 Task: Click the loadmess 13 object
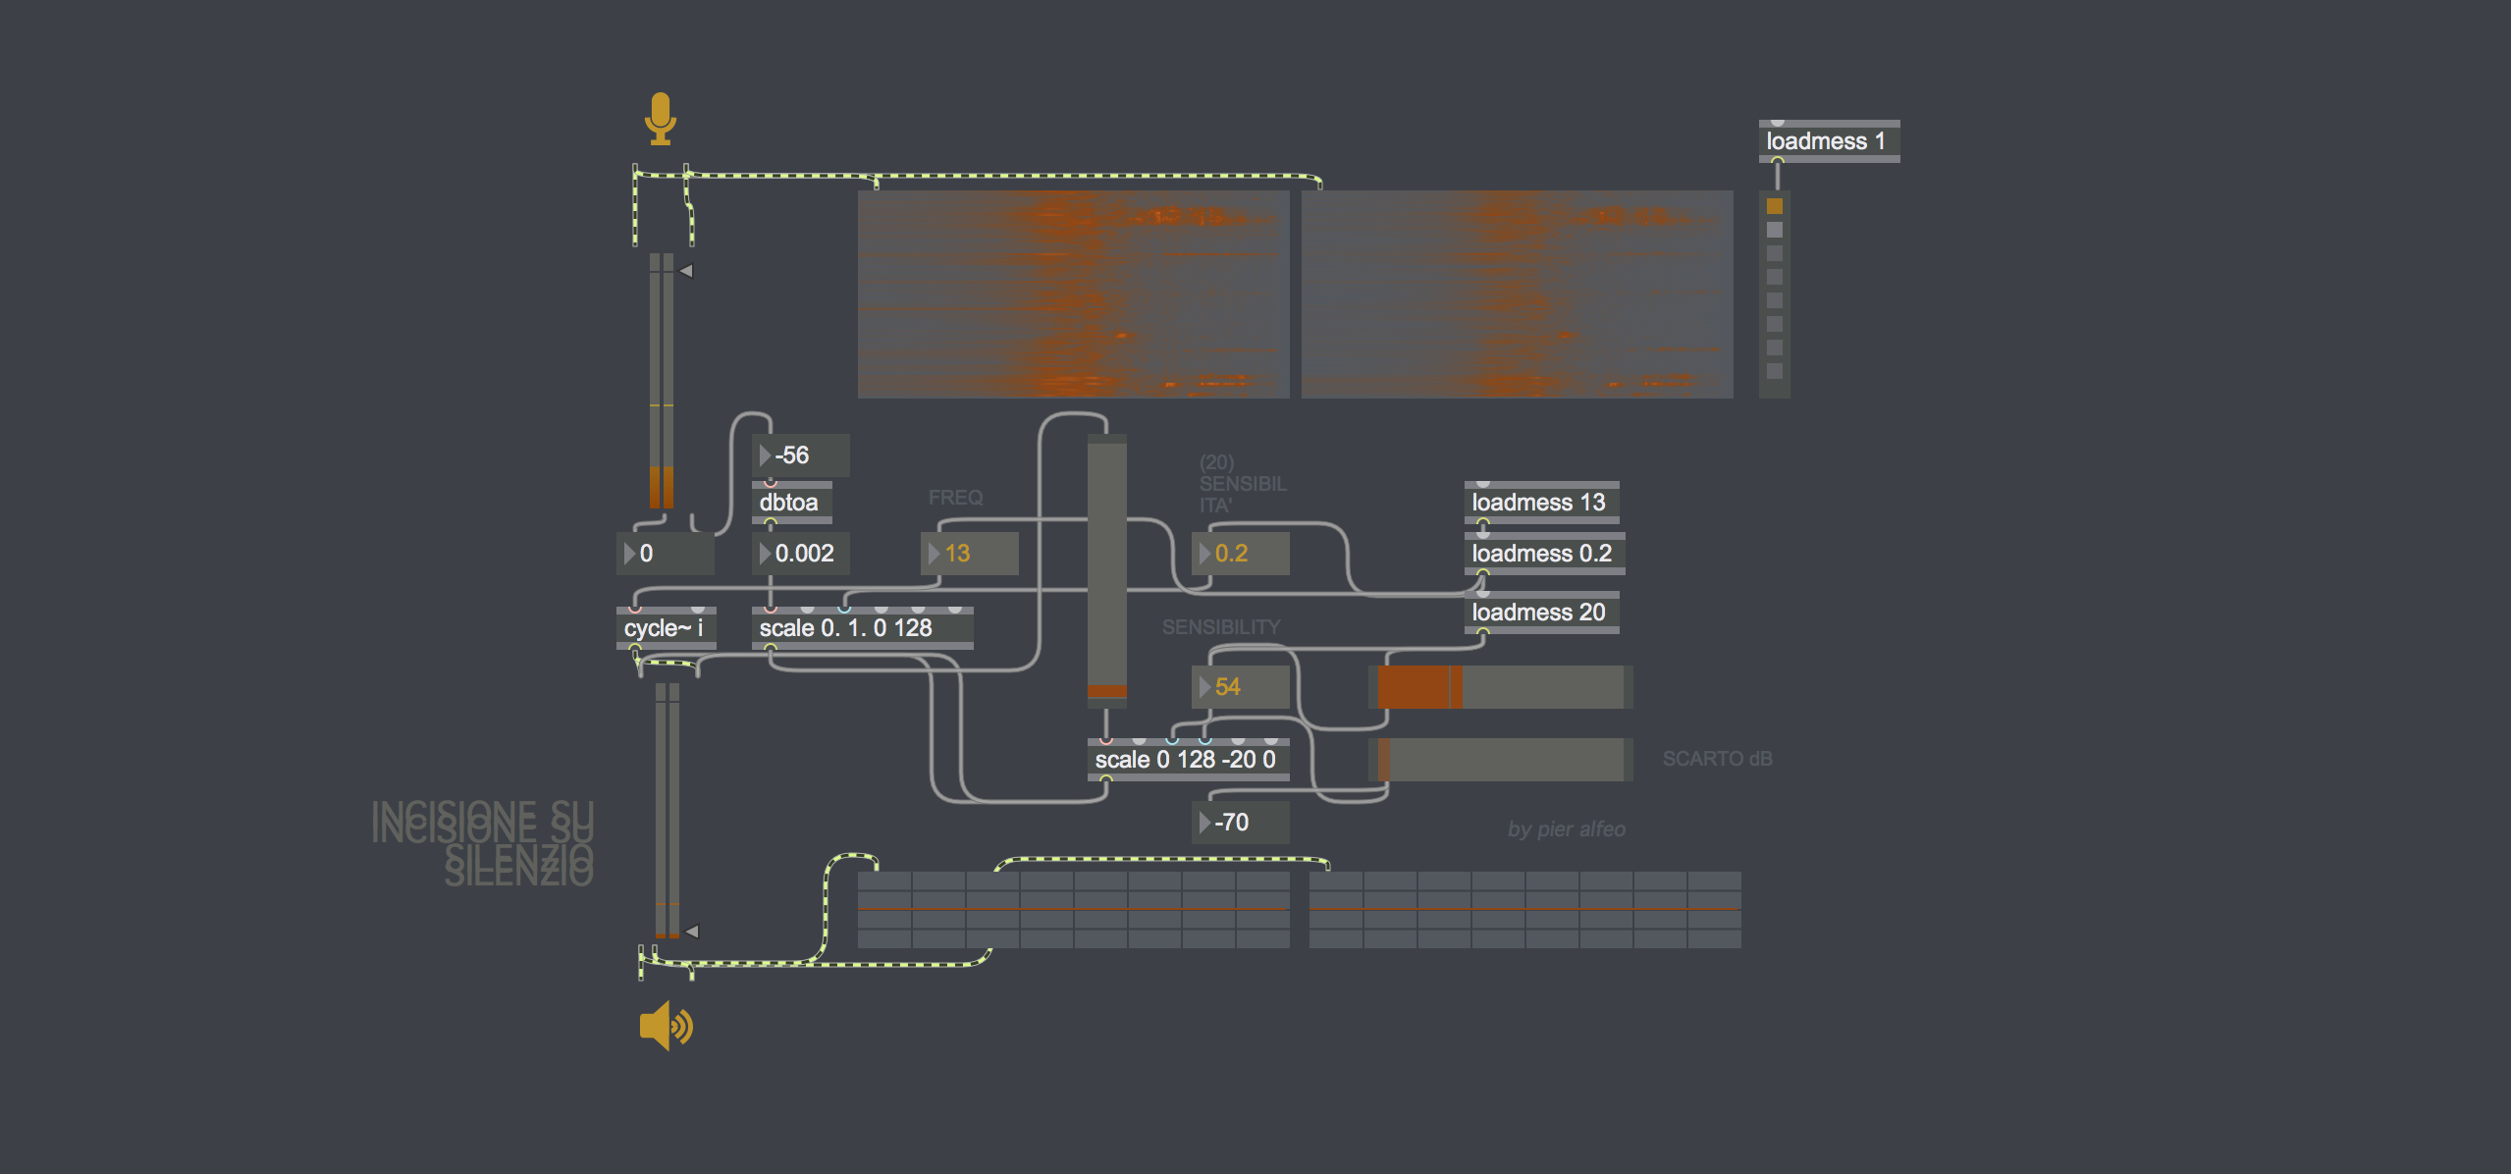point(1539,503)
